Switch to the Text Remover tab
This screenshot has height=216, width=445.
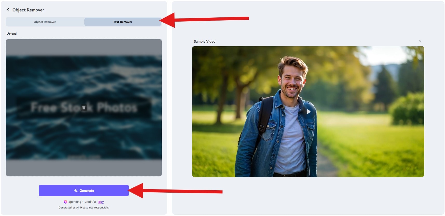click(x=123, y=22)
